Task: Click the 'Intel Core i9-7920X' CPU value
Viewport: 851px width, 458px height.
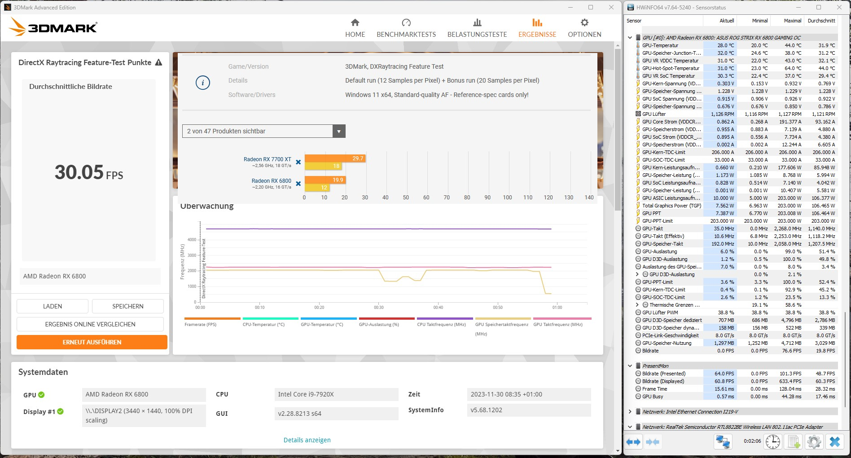Action: click(x=336, y=394)
